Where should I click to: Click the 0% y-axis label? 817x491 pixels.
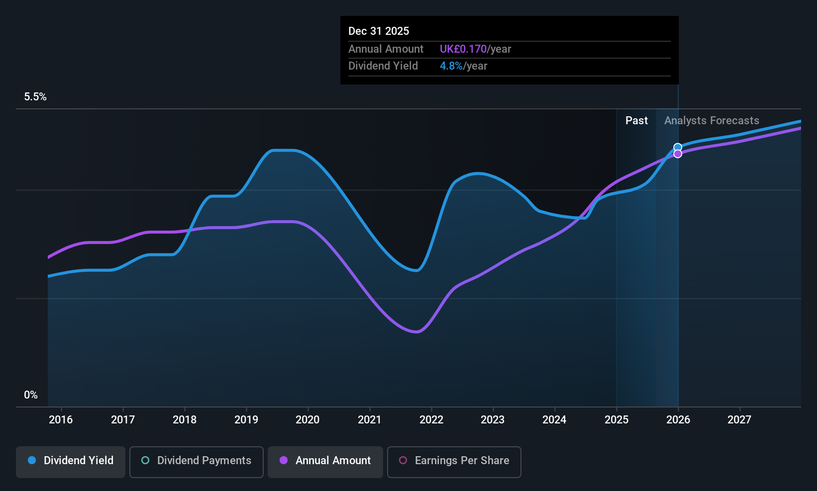click(x=31, y=395)
